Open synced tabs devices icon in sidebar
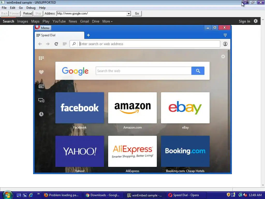 [x=41, y=100]
